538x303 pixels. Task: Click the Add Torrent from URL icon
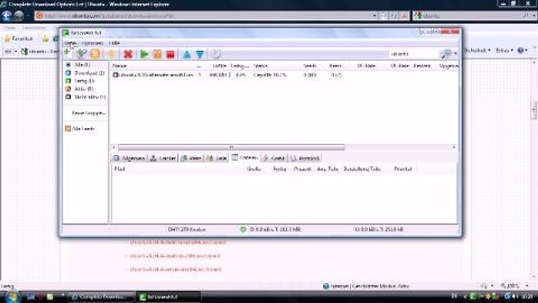[x=81, y=54]
